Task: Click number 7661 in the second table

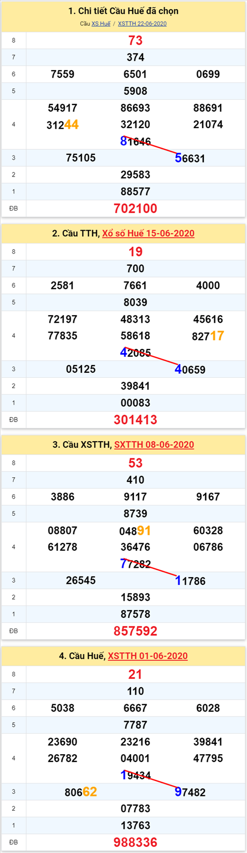Action: pos(135,285)
